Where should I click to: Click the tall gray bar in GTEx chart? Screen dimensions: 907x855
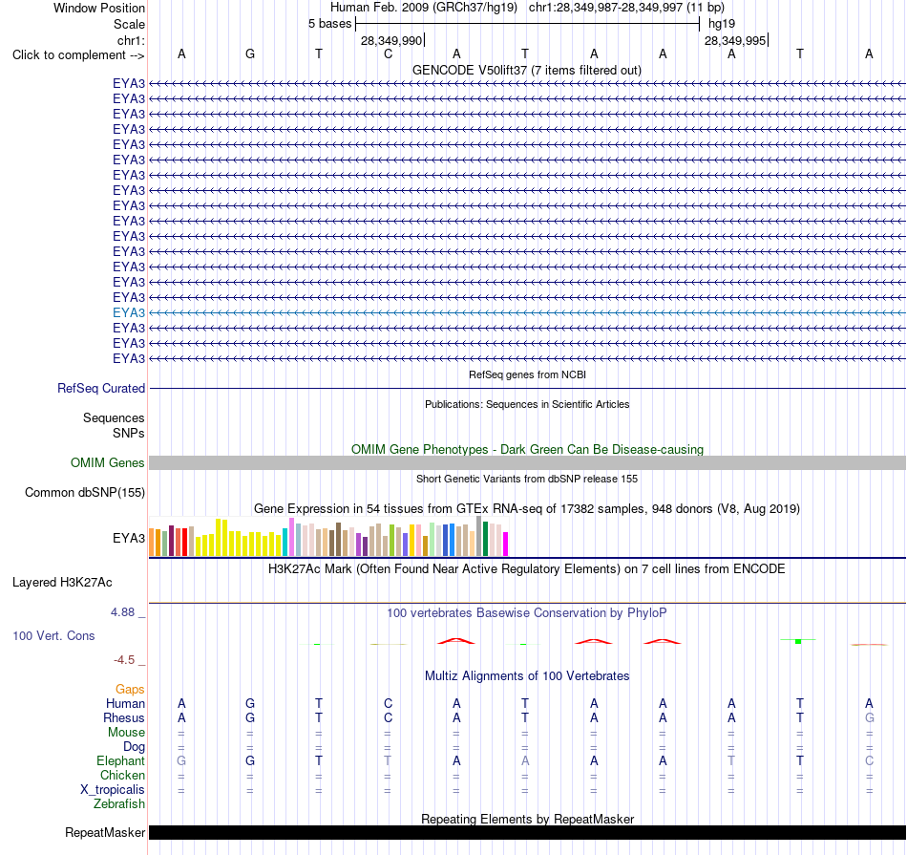478,536
